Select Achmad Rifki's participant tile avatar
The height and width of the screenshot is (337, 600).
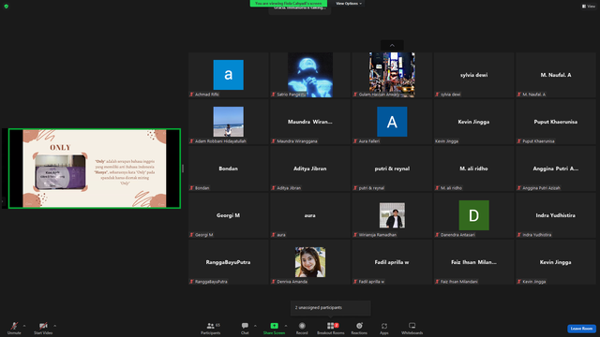click(229, 75)
